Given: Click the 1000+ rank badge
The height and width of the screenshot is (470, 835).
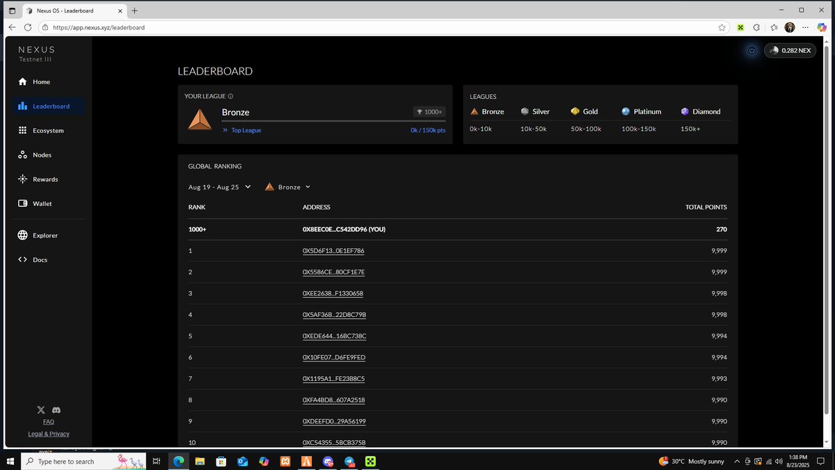Looking at the screenshot, I should [x=429, y=111].
